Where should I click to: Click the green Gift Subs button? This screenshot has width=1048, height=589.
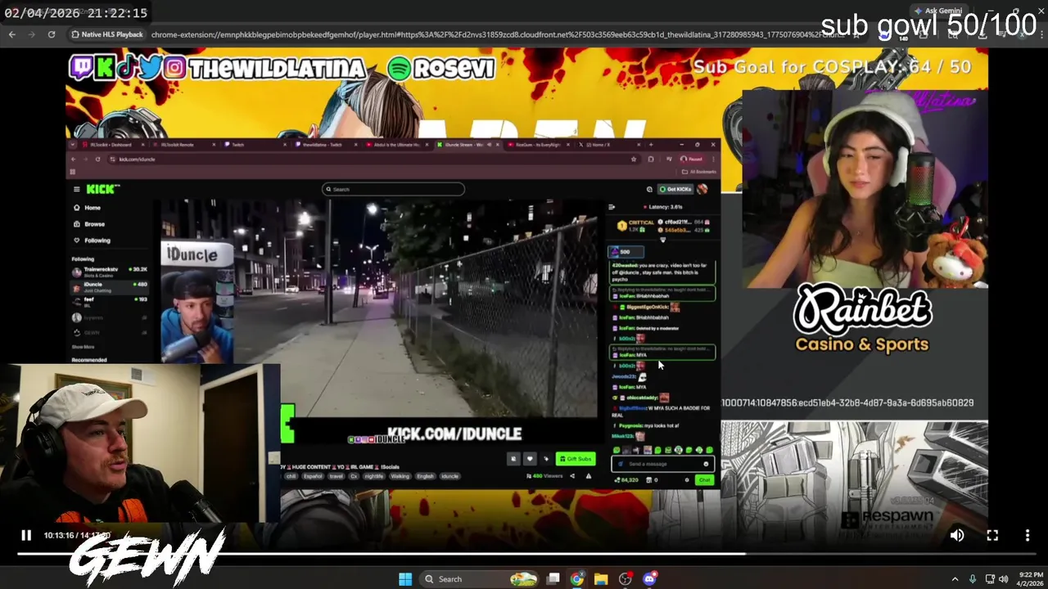pos(576,459)
